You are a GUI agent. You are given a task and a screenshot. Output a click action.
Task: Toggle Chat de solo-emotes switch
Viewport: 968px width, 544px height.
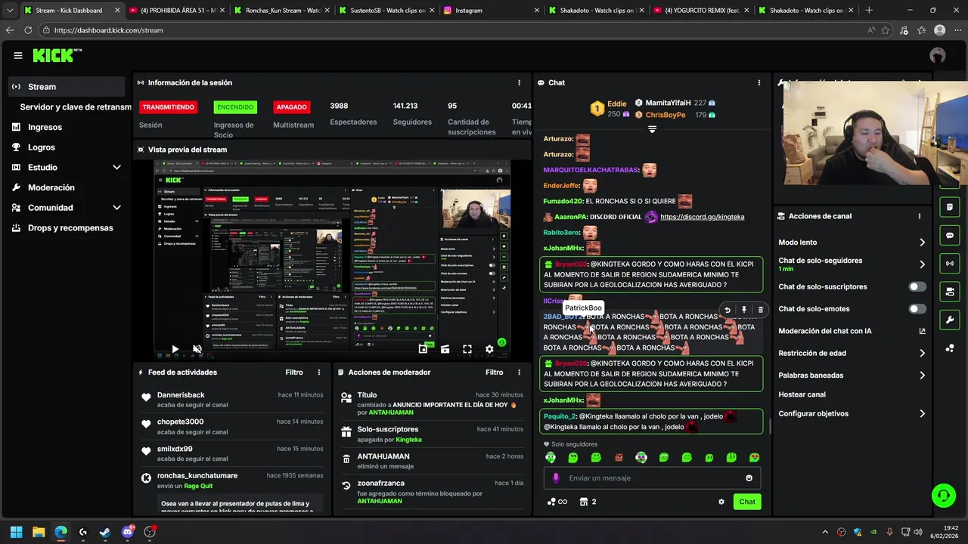click(917, 309)
